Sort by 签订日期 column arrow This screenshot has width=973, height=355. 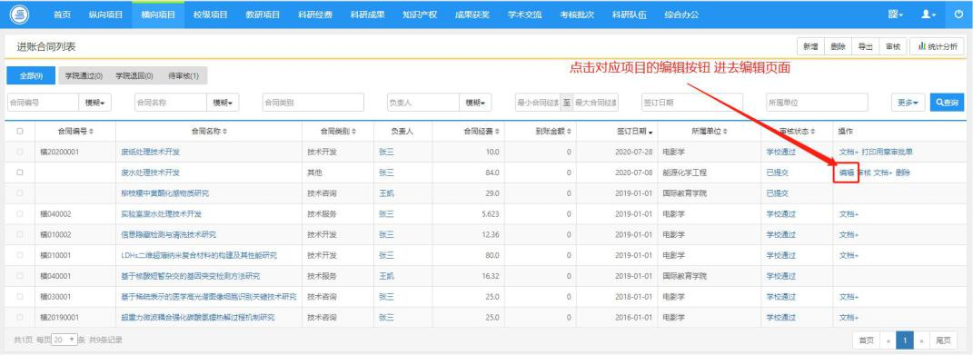(x=651, y=132)
